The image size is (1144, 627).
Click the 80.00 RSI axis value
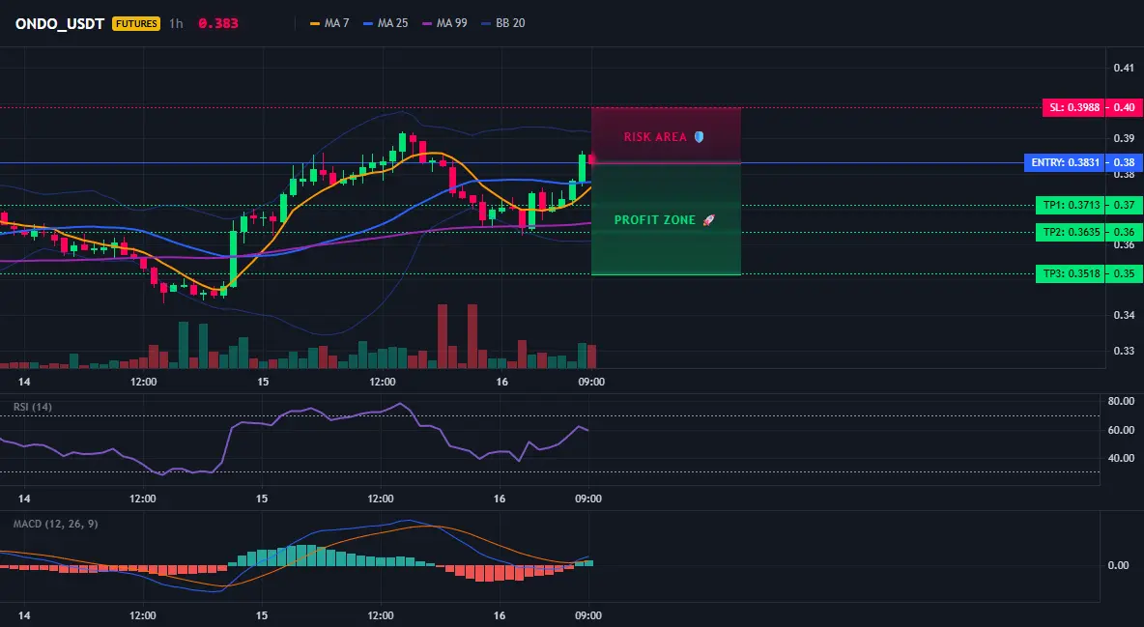[x=1121, y=401]
